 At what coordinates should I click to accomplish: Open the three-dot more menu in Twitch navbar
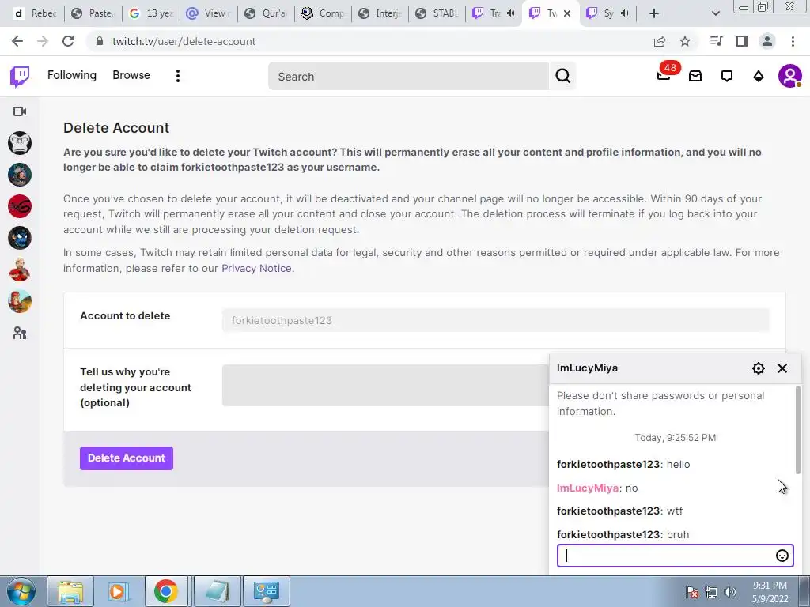click(178, 77)
